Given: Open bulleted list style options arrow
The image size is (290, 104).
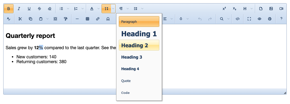Looking at the screenshot, I should pos(68,9).
